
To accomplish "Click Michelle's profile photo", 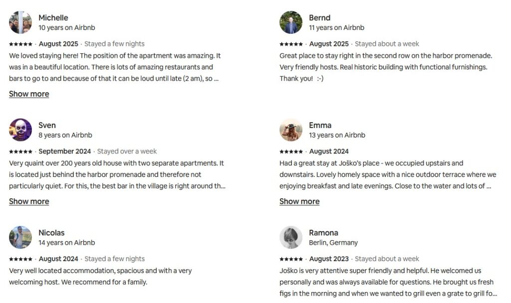I will click(20, 22).
